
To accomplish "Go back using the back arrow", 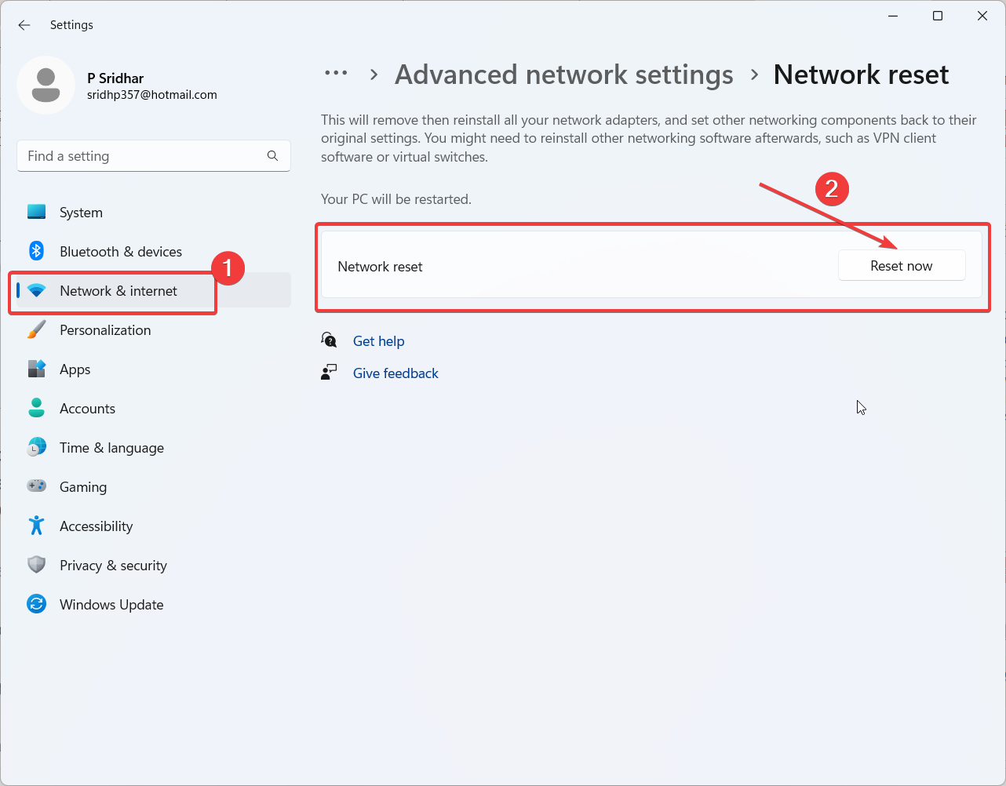I will tap(24, 25).
